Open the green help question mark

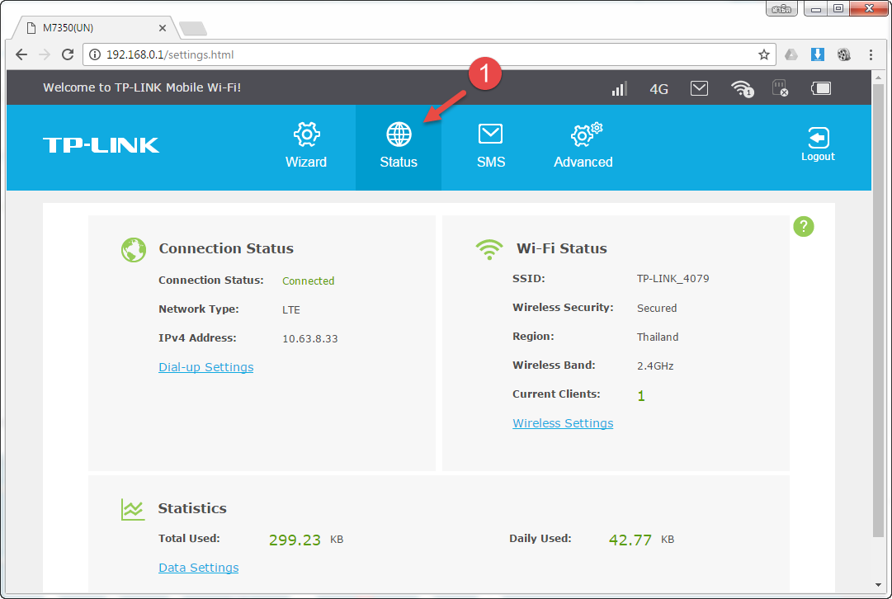(803, 226)
